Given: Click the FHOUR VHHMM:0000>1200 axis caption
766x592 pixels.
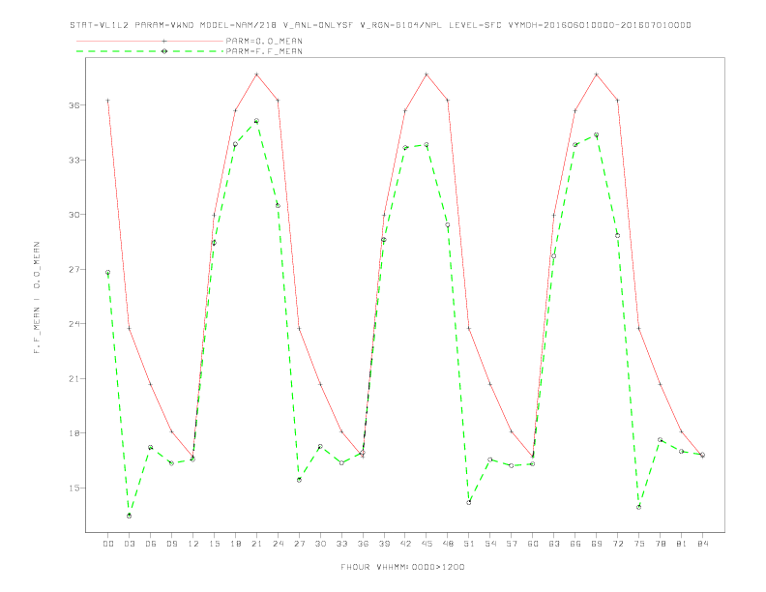Looking at the screenshot, I should point(402,567).
